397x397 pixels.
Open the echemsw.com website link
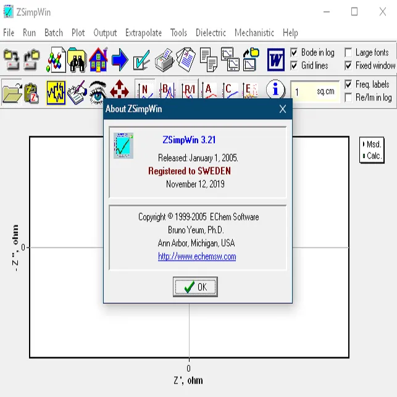[x=197, y=256]
